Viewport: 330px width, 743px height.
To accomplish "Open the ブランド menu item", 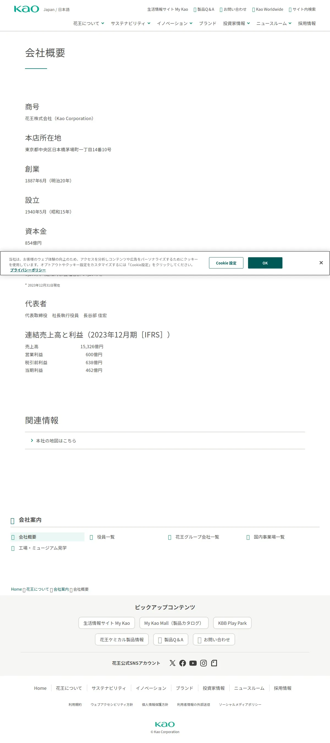I will click(208, 23).
